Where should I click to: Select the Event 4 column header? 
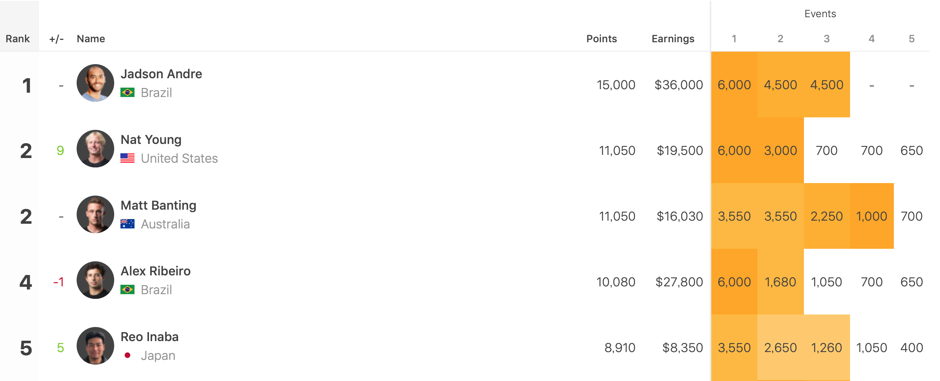coord(872,39)
